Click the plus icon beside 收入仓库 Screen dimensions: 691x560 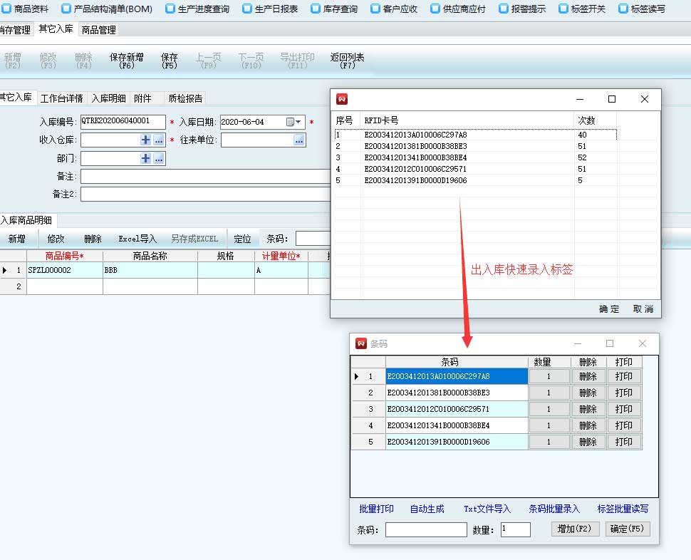point(145,140)
